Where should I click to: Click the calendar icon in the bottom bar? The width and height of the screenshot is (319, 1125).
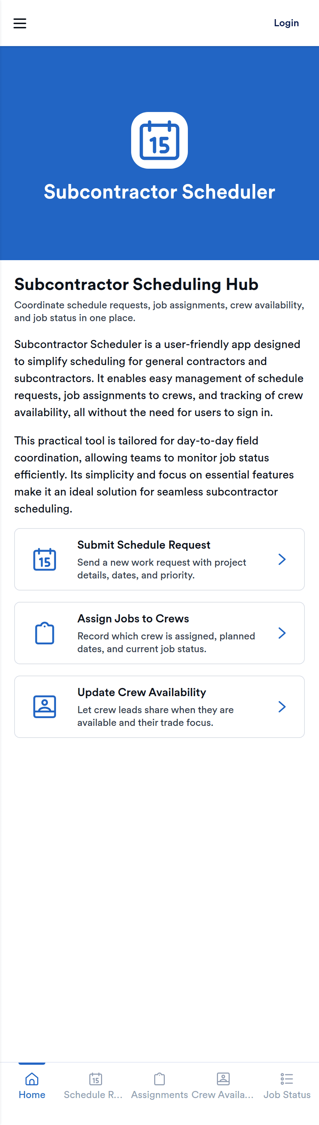point(96,1079)
